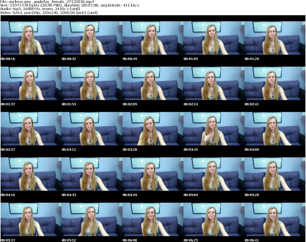This screenshot has height=242, width=306.
Task: Click the video frame thumbnail timestamped 00:00:16
Action: (x=31, y=38)
